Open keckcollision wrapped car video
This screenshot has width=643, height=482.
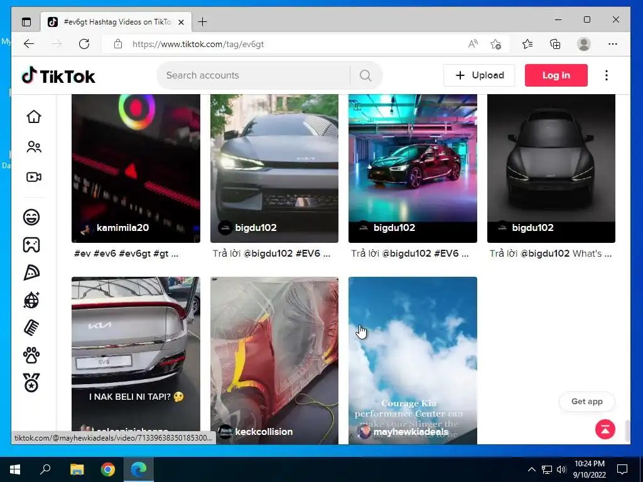pyautogui.click(x=274, y=361)
